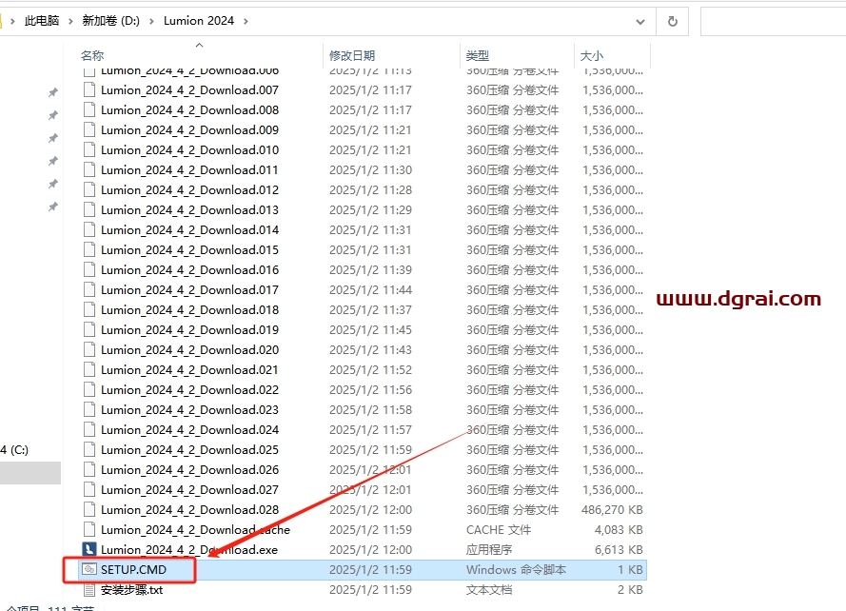Select the Lumion_2024_4_2_Download.015 file icon
This screenshot has width=846, height=611.
[x=89, y=249]
